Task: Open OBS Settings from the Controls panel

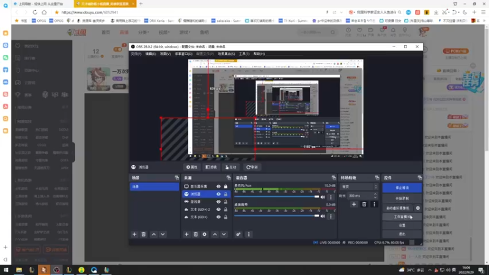Action: (x=402, y=225)
